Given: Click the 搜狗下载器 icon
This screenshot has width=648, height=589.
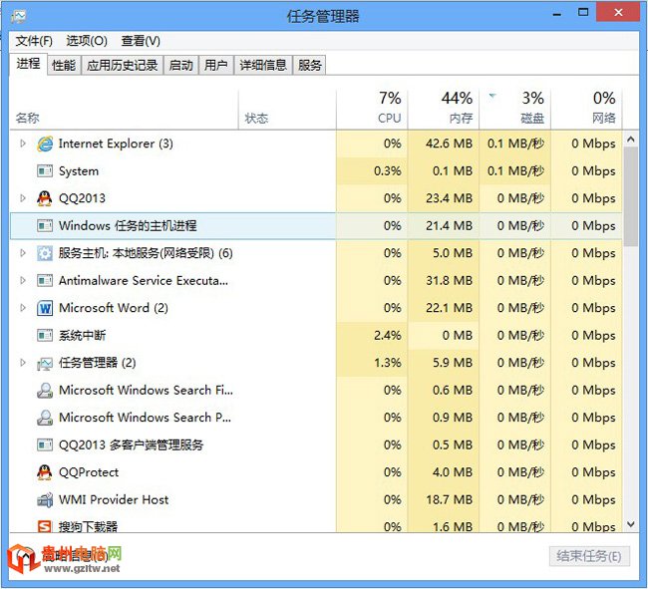Looking at the screenshot, I should tap(45, 526).
